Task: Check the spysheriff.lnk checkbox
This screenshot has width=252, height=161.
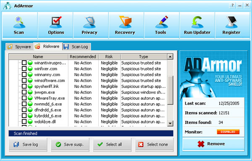Action: [24, 86]
